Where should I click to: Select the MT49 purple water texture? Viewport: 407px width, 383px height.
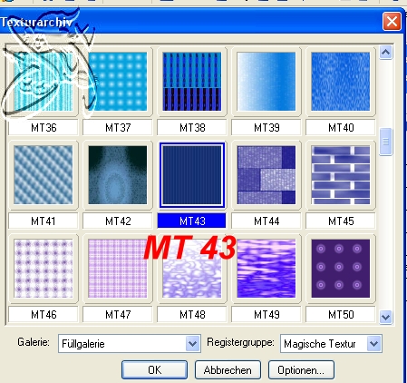266,269
